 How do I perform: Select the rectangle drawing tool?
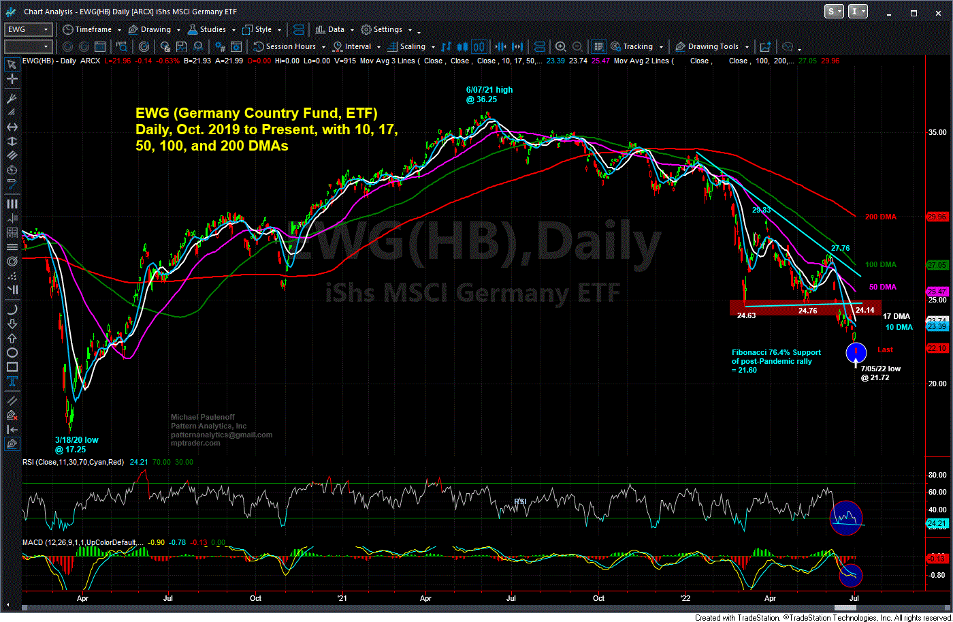[12, 367]
